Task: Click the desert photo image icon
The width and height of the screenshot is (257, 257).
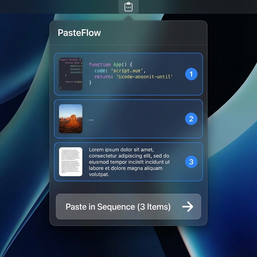Action: point(71,119)
